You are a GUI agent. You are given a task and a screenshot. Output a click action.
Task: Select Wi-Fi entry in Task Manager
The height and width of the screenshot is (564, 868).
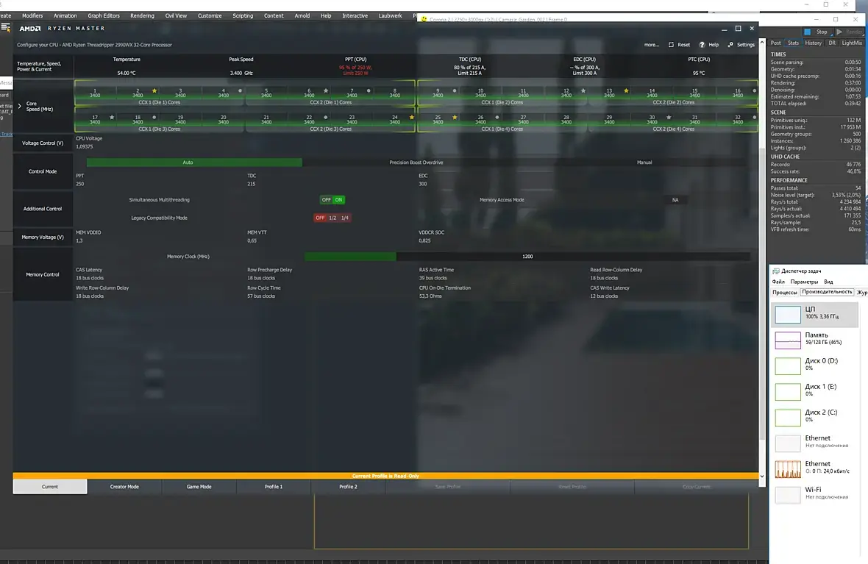815,493
